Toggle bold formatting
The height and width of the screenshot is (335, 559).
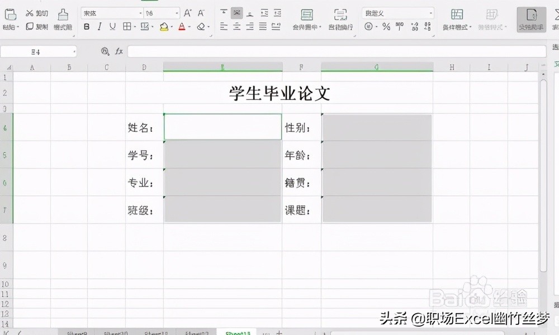pos(87,26)
